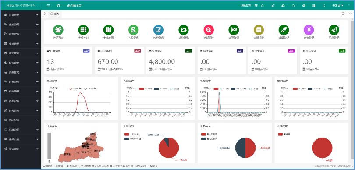Enter fullscreen using the expand-arrows icon
The image size is (355, 170).
coord(324,5)
